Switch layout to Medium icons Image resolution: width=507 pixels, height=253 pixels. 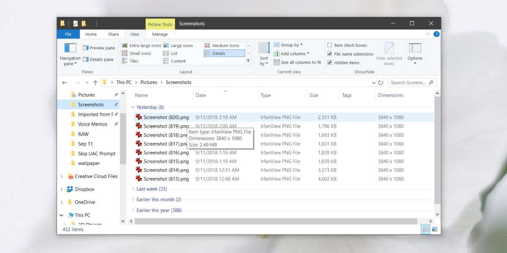click(x=222, y=46)
